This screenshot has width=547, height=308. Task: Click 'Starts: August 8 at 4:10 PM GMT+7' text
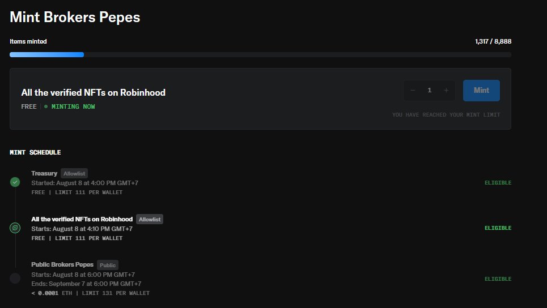coord(82,229)
